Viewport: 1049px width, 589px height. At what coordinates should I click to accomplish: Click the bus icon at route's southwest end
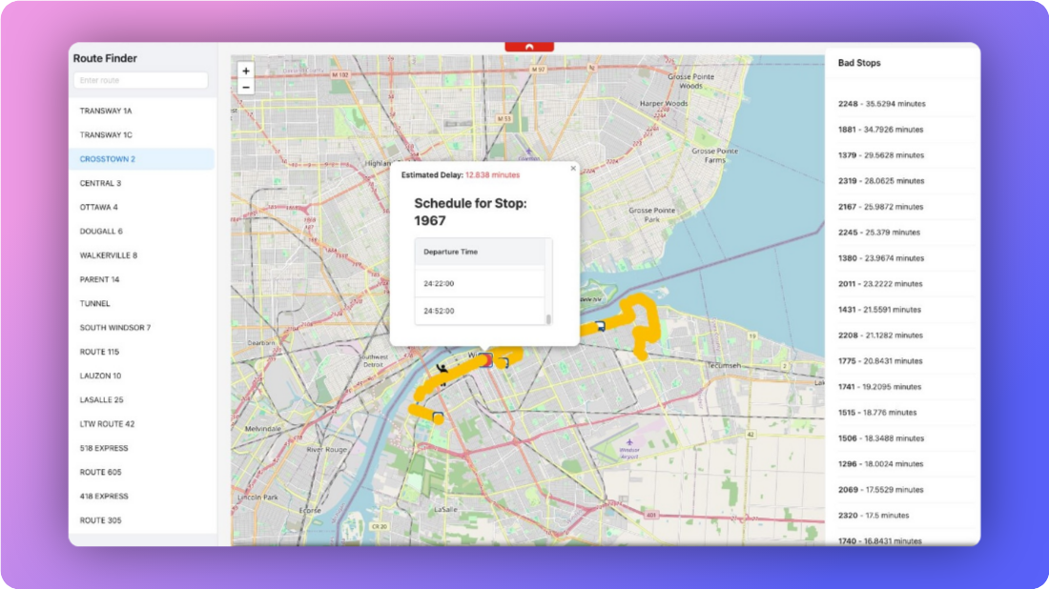click(x=437, y=416)
